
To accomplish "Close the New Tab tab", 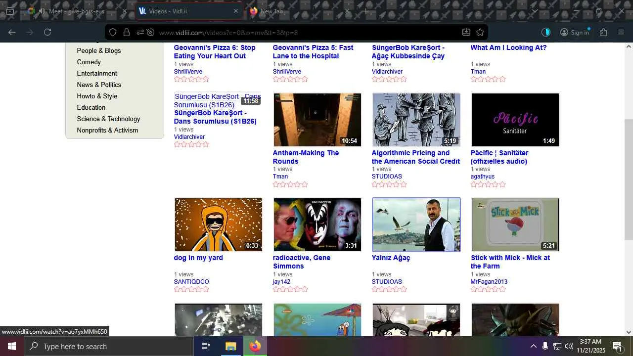I will point(347,11).
